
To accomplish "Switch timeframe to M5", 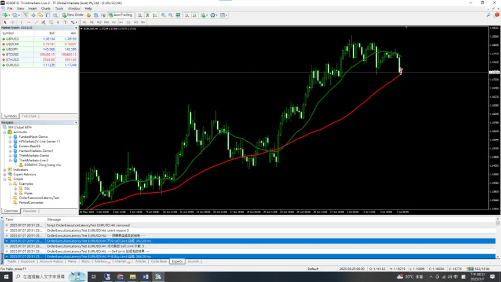I will [x=92, y=23].
